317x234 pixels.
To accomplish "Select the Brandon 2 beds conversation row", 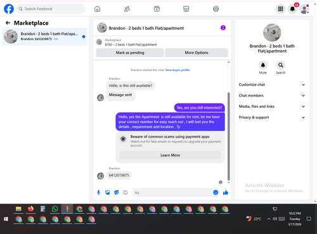I will click(44, 36).
